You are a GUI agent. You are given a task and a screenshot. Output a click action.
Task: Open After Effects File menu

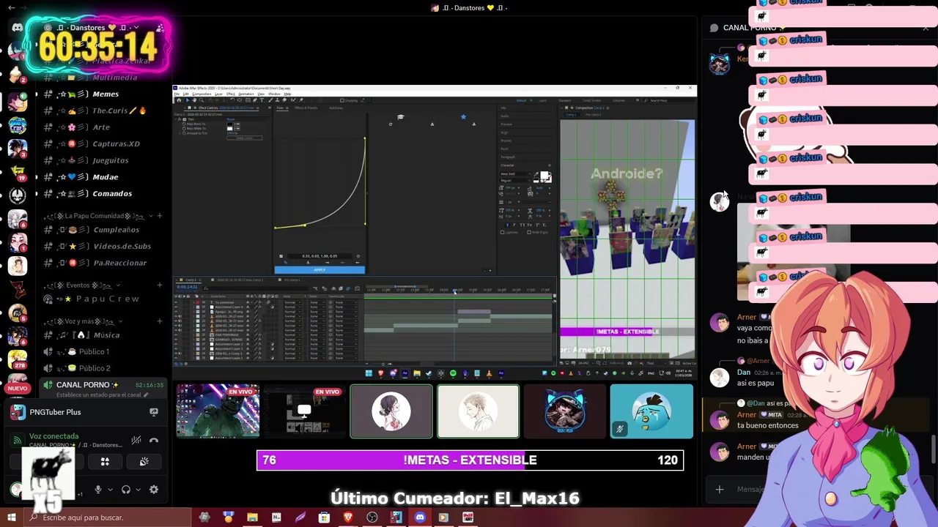click(x=177, y=94)
